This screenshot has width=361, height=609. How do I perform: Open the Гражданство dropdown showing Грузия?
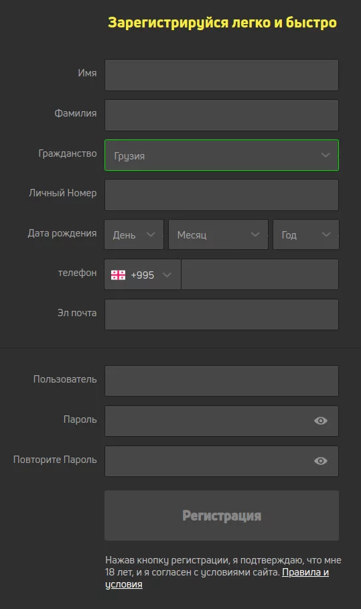click(x=222, y=155)
